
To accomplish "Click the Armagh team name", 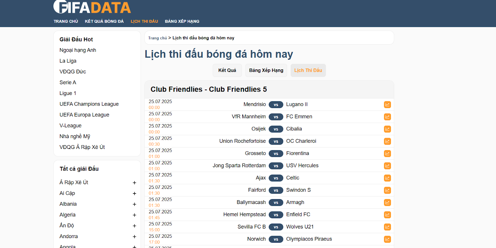I will pyautogui.click(x=295, y=202).
